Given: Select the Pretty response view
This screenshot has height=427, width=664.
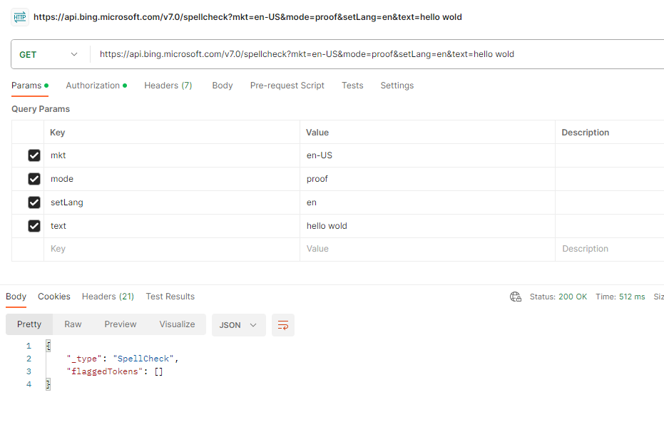Looking at the screenshot, I should coord(29,324).
